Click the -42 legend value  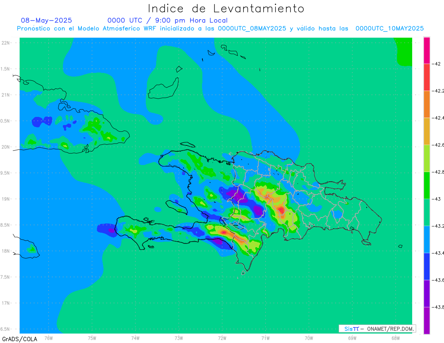(x=437, y=64)
